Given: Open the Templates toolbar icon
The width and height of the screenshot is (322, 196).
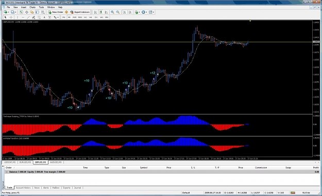Looking at the screenshot, I should (x=150, y=12).
